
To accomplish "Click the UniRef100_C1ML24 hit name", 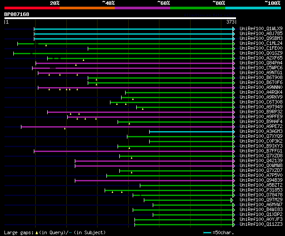I will coord(261,44).
